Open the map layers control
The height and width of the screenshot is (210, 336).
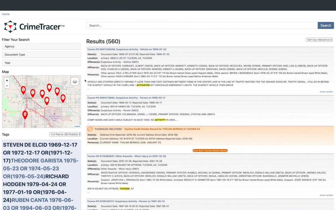[x=75, y=81]
